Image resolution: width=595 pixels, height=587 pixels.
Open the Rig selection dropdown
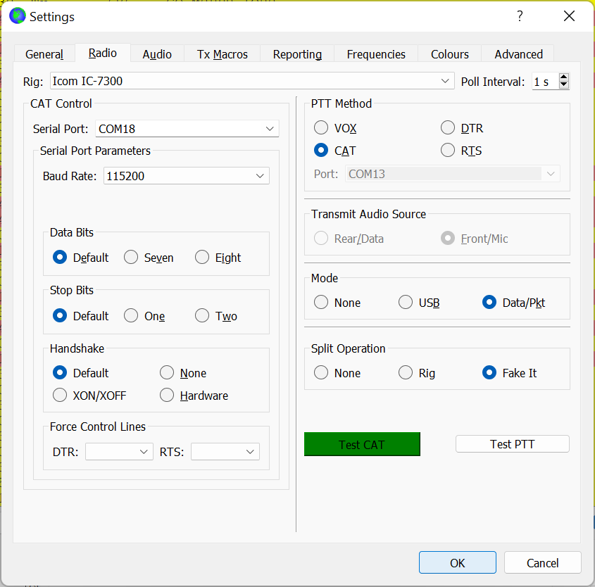252,81
